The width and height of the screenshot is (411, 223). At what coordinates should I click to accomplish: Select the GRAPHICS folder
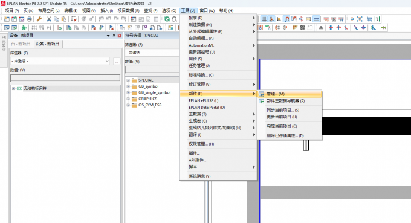148,99
